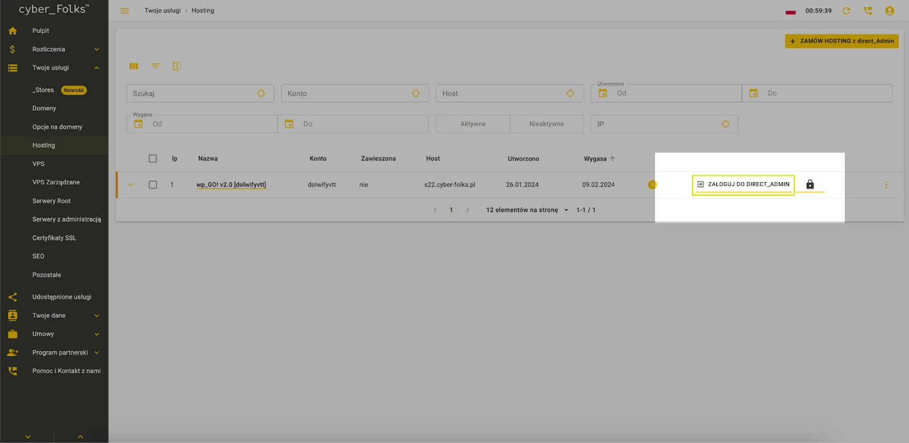Click the refresh session icon
Image resolution: width=909 pixels, height=443 pixels.
(x=846, y=11)
